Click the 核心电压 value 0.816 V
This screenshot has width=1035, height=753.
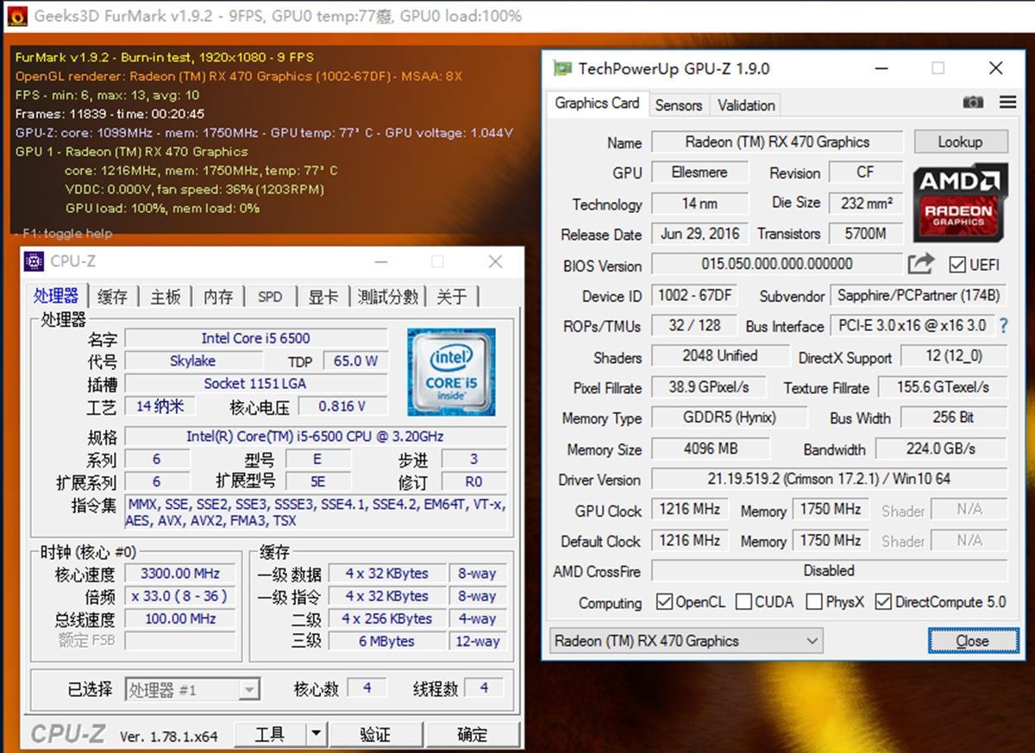(x=342, y=405)
